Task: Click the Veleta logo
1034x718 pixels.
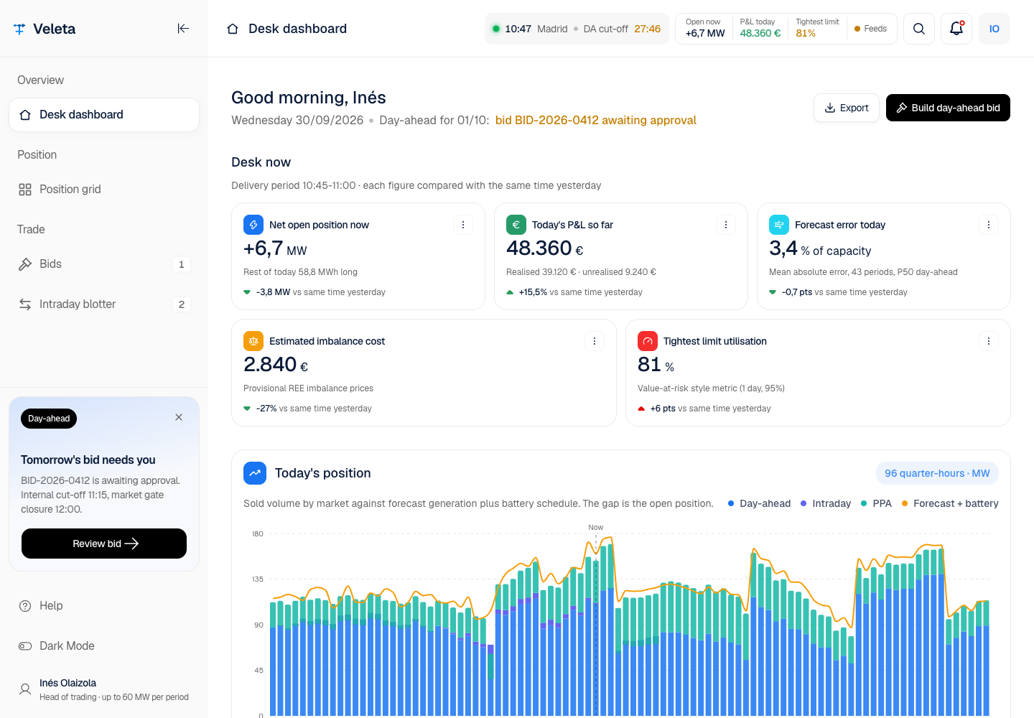Action: click(x=45, y=29)
